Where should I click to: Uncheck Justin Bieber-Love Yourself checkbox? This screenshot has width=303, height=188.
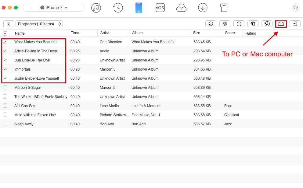tap(5, 78)
